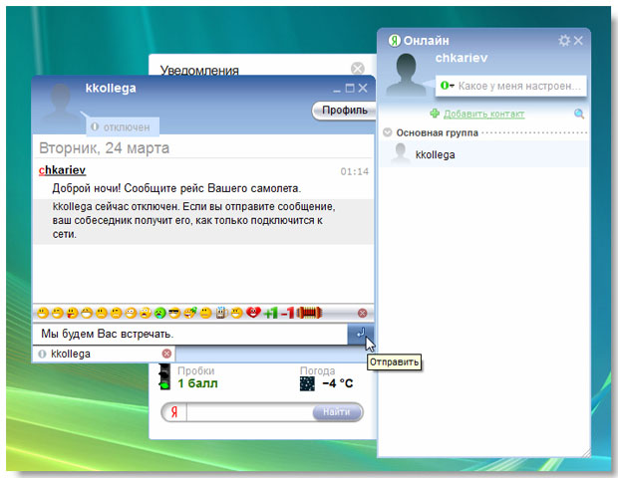Insert the green +1 emoticon
618x478 pixels.
click(x=271, y=313)
